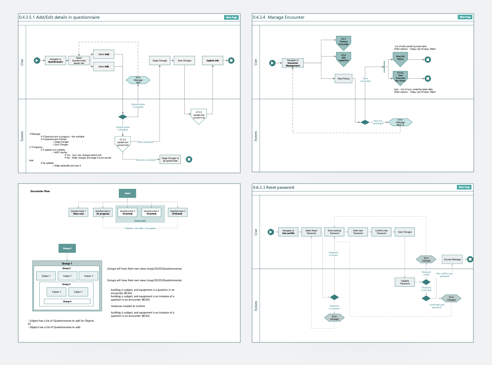Click the 'Questionnaire is finished' connector label
Screen dimensions: 492x365
pos(123,129)
